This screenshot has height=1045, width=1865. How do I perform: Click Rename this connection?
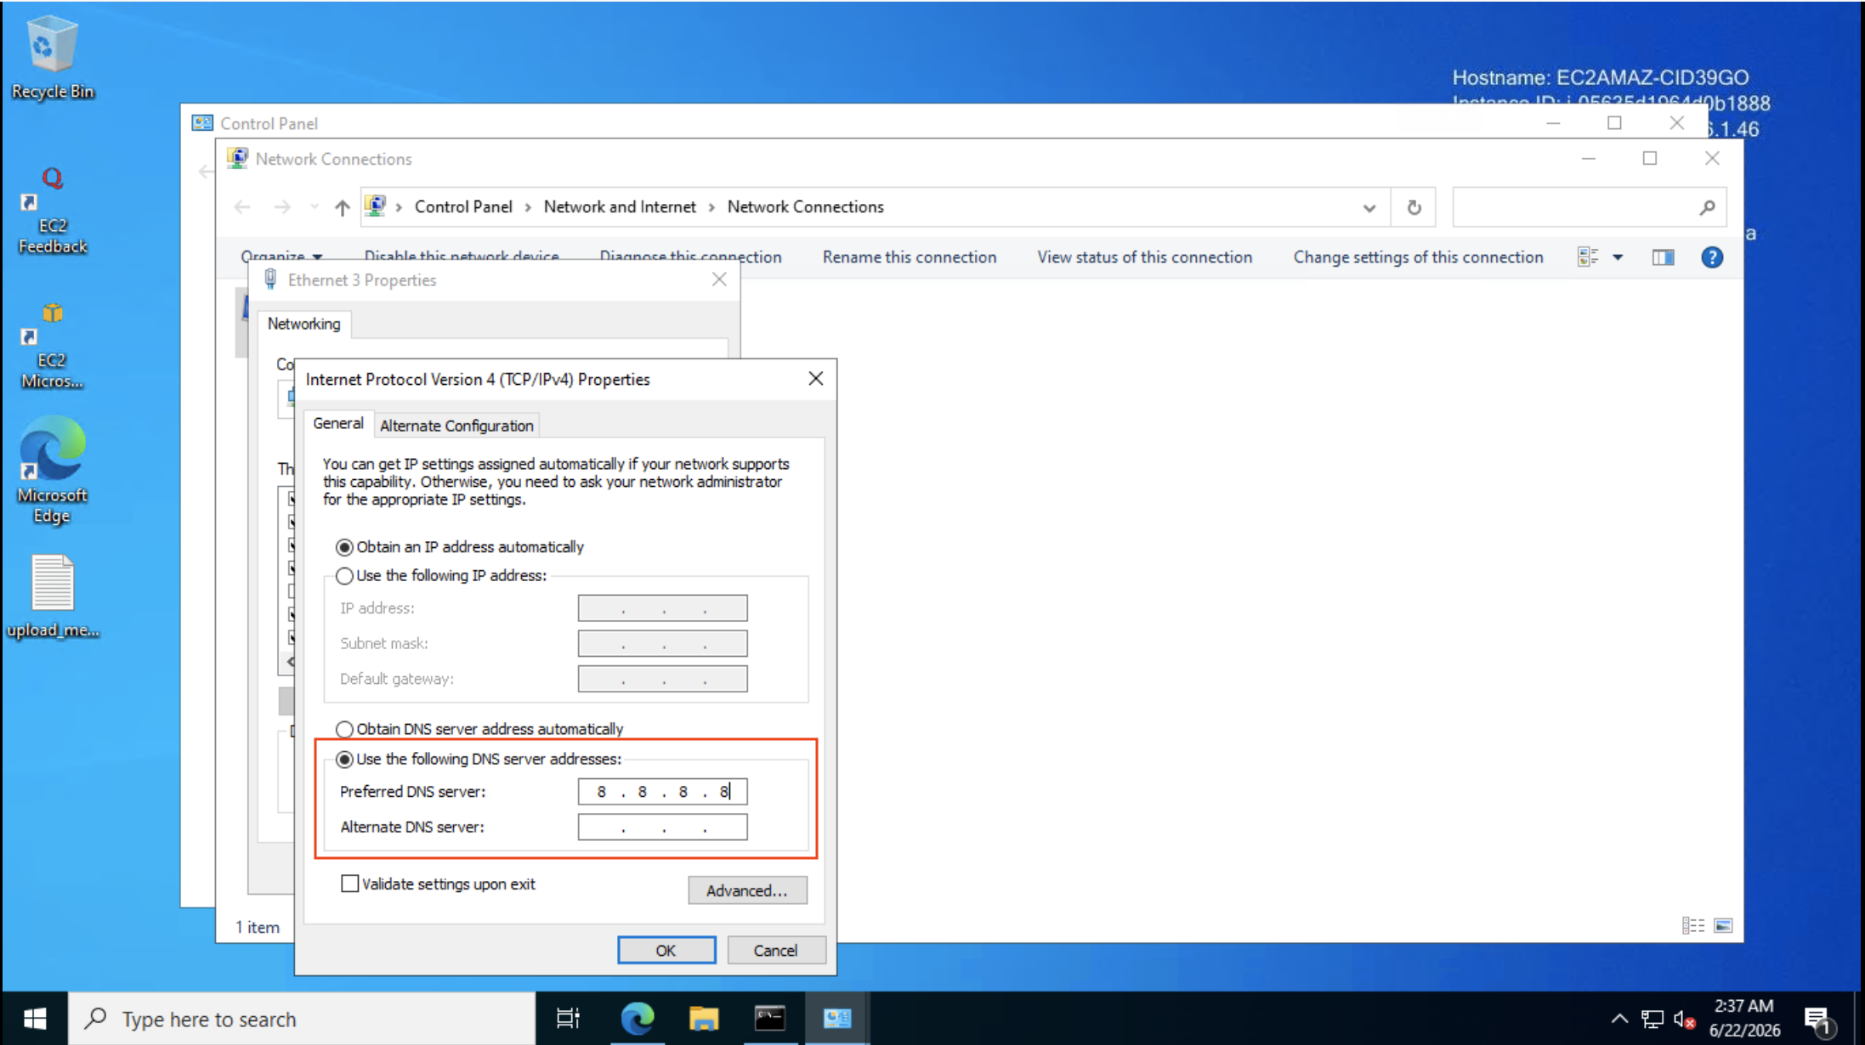(910, 257)
